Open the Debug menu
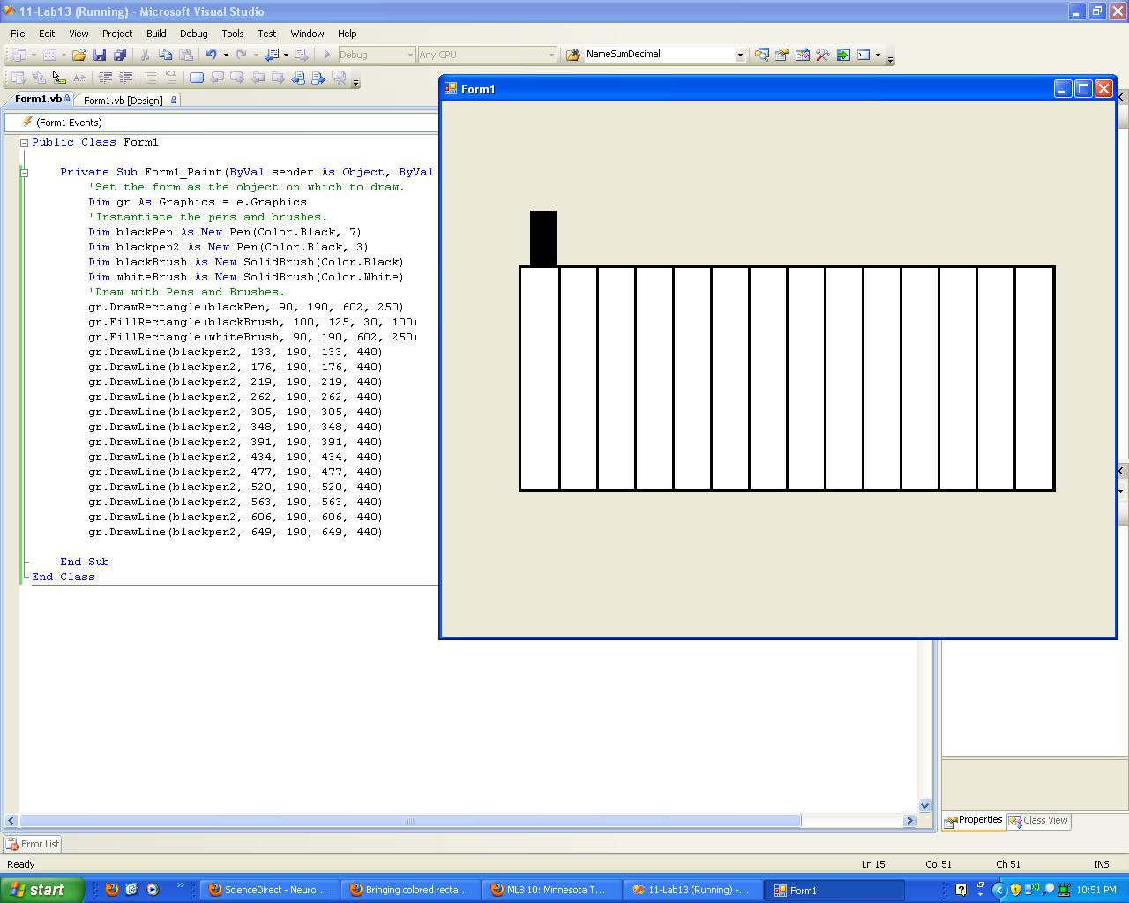Image resolution: width=1129 pixels, height=903 pixels. [x=194, y=34]
